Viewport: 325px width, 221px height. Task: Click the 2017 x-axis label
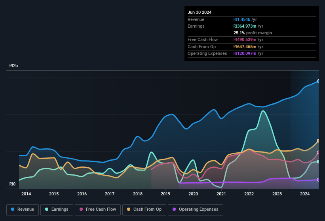110,194
